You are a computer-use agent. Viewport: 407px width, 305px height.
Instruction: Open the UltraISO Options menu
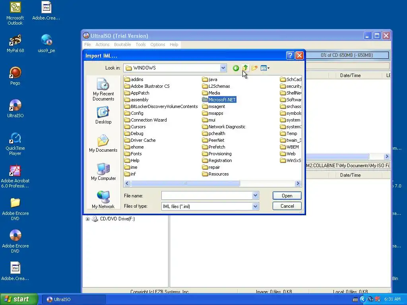pos(157,44)
